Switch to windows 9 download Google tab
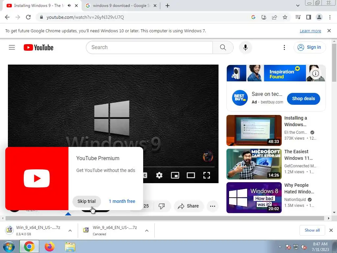Image resolution: width=337 pixels, height=253 pixels. click(x=121, y=6)
